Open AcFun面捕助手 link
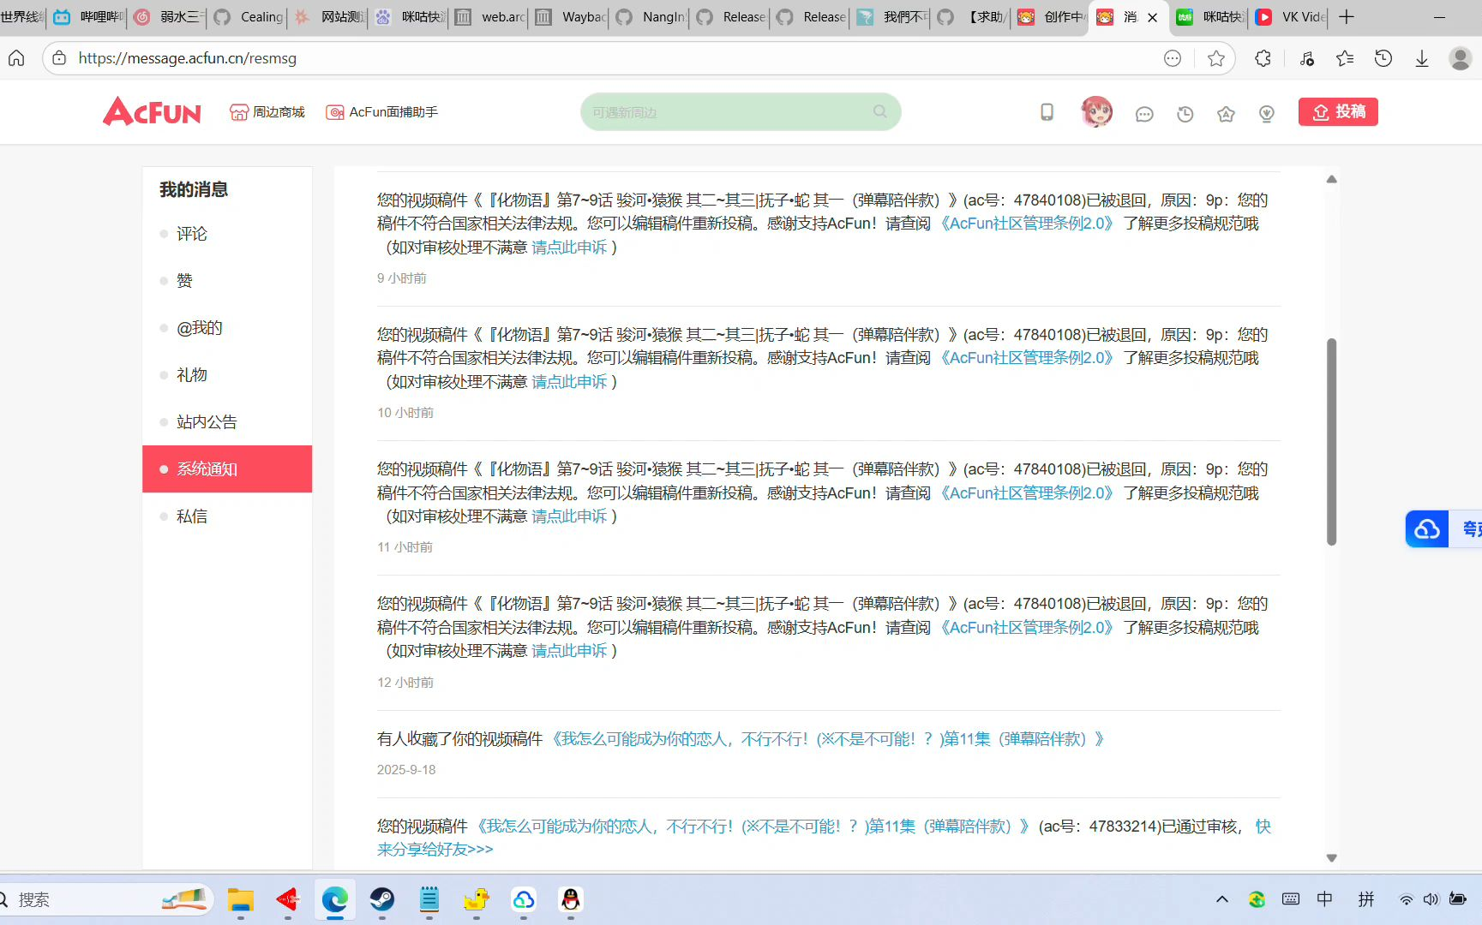The height and width of the screenshot is (925, 1482). [x=382, y=112]
